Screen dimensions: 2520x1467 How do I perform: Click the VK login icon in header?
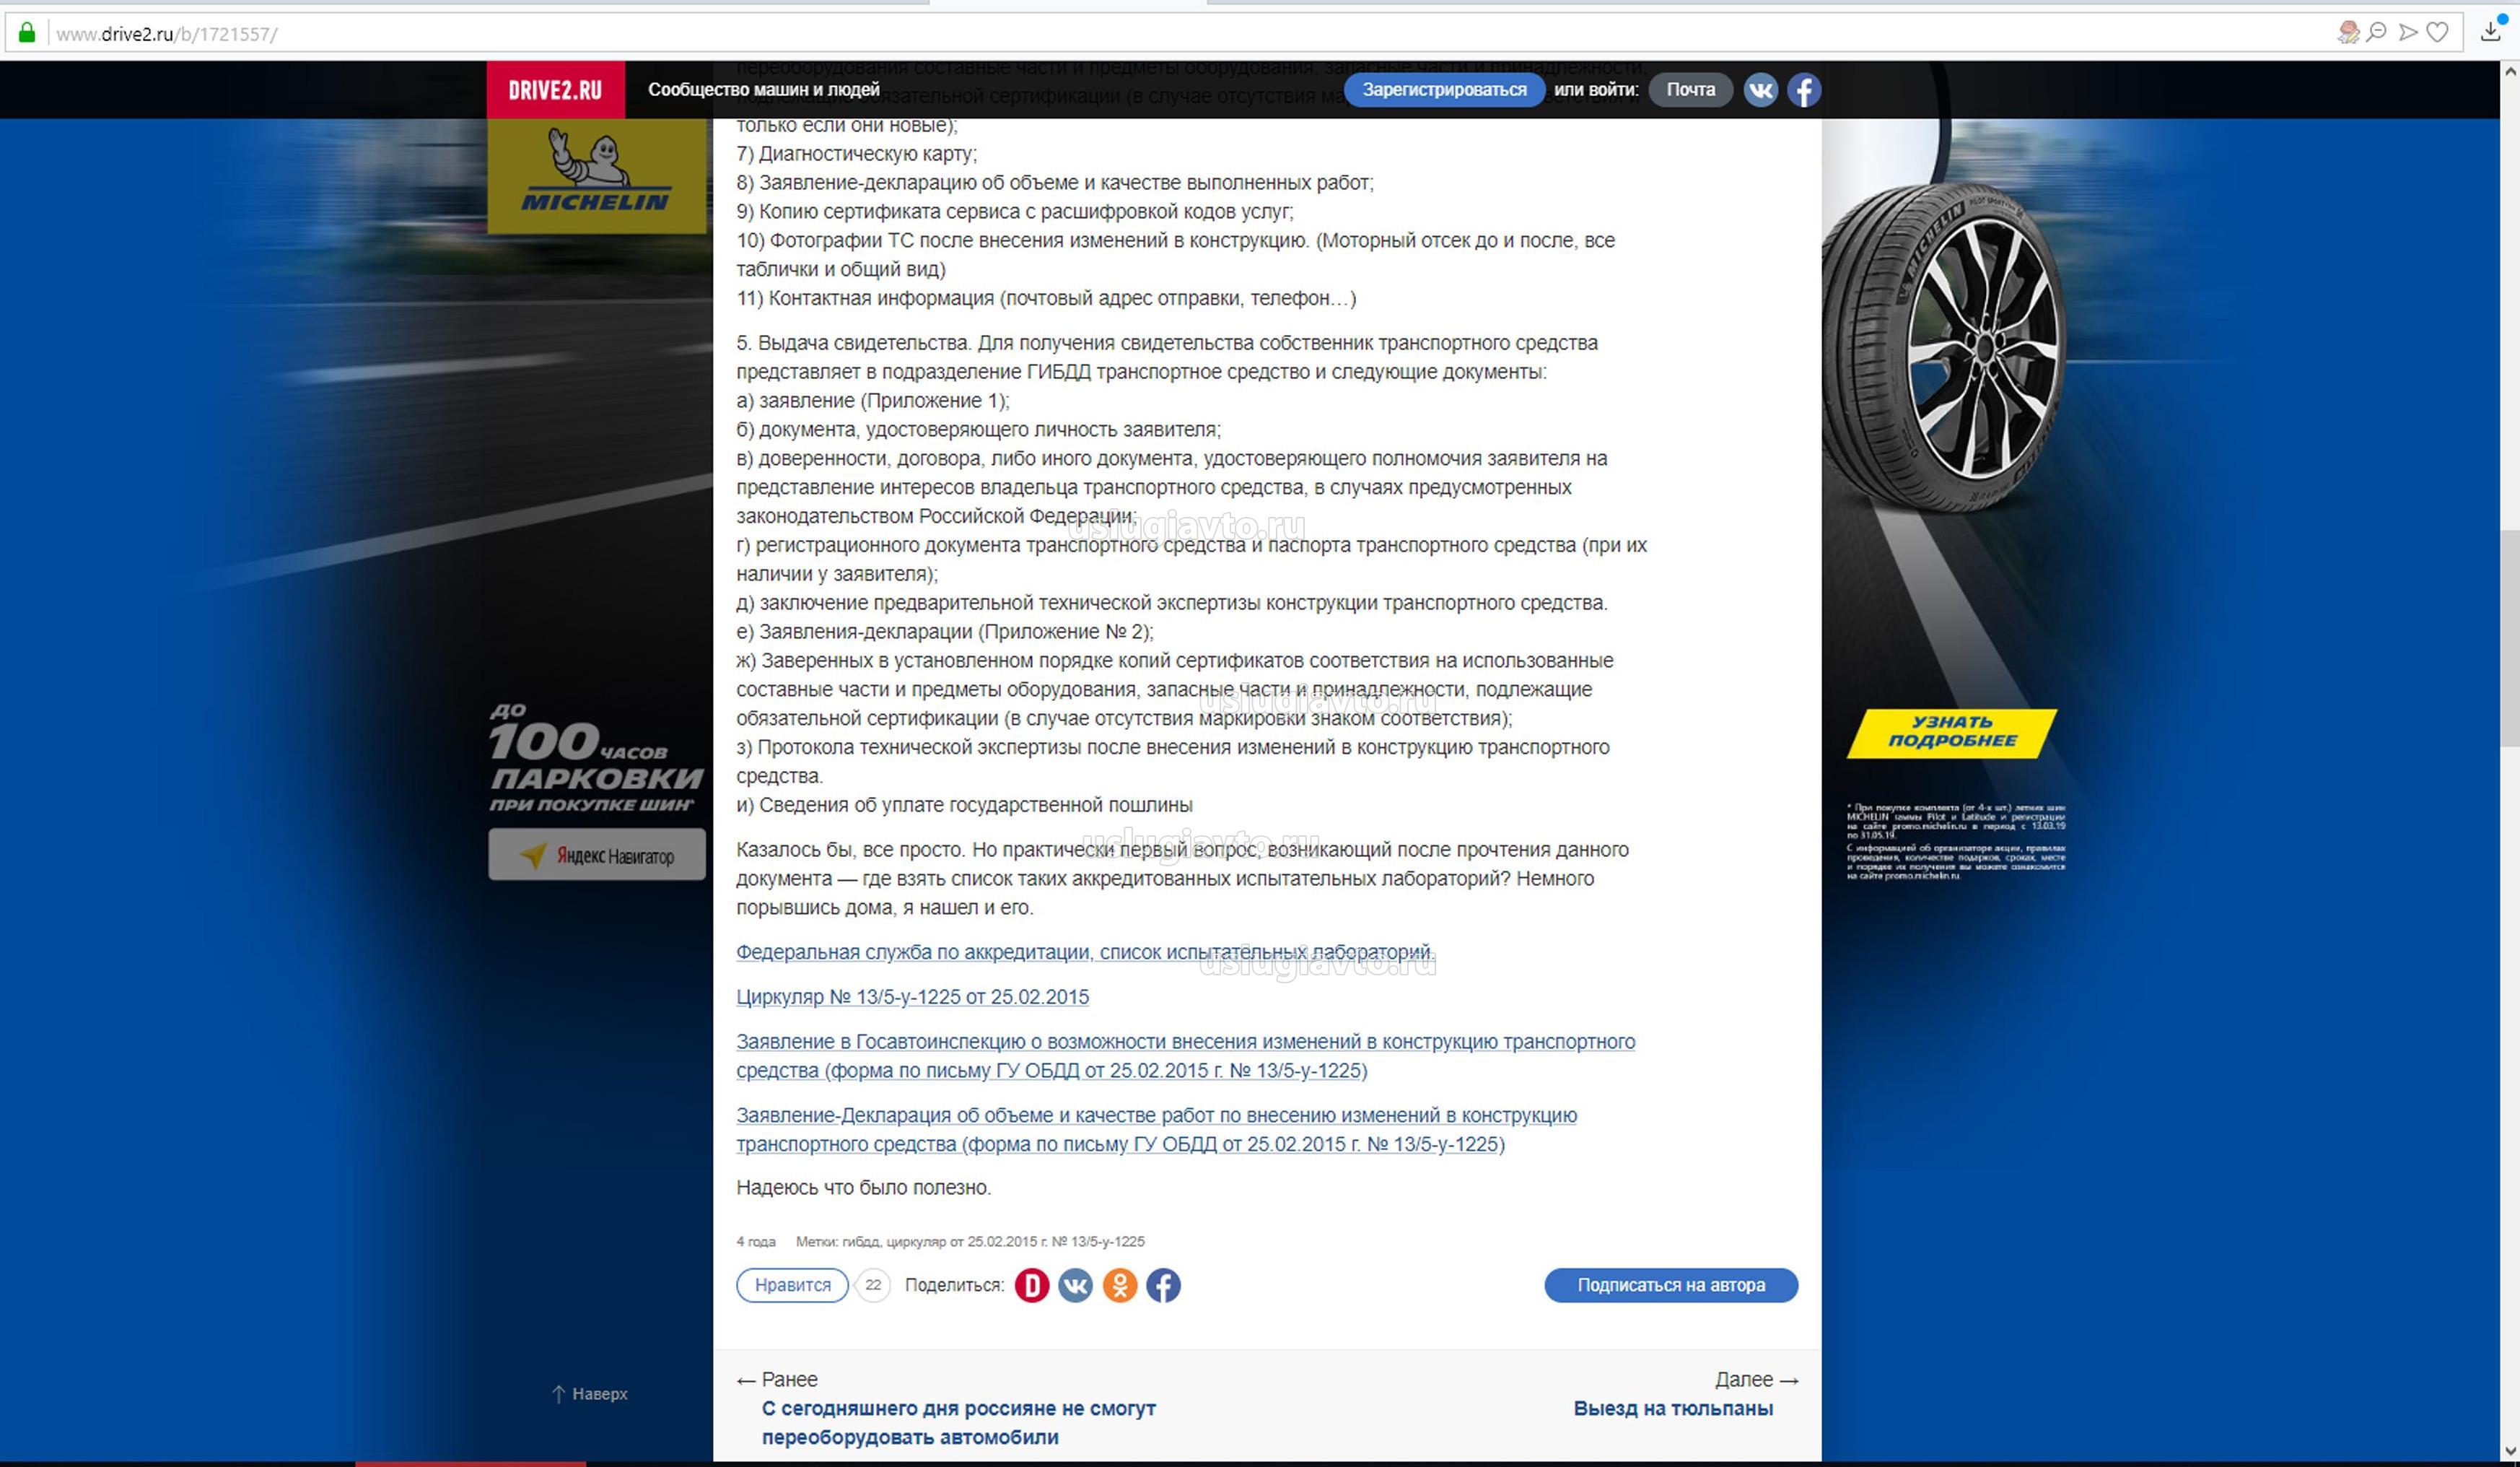click(1760, 90)
